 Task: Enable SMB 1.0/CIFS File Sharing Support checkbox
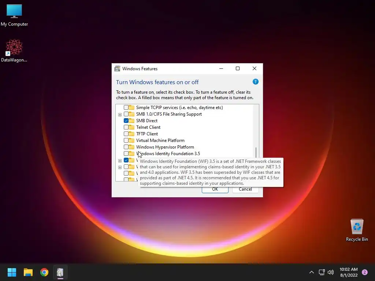pos(126,114)
